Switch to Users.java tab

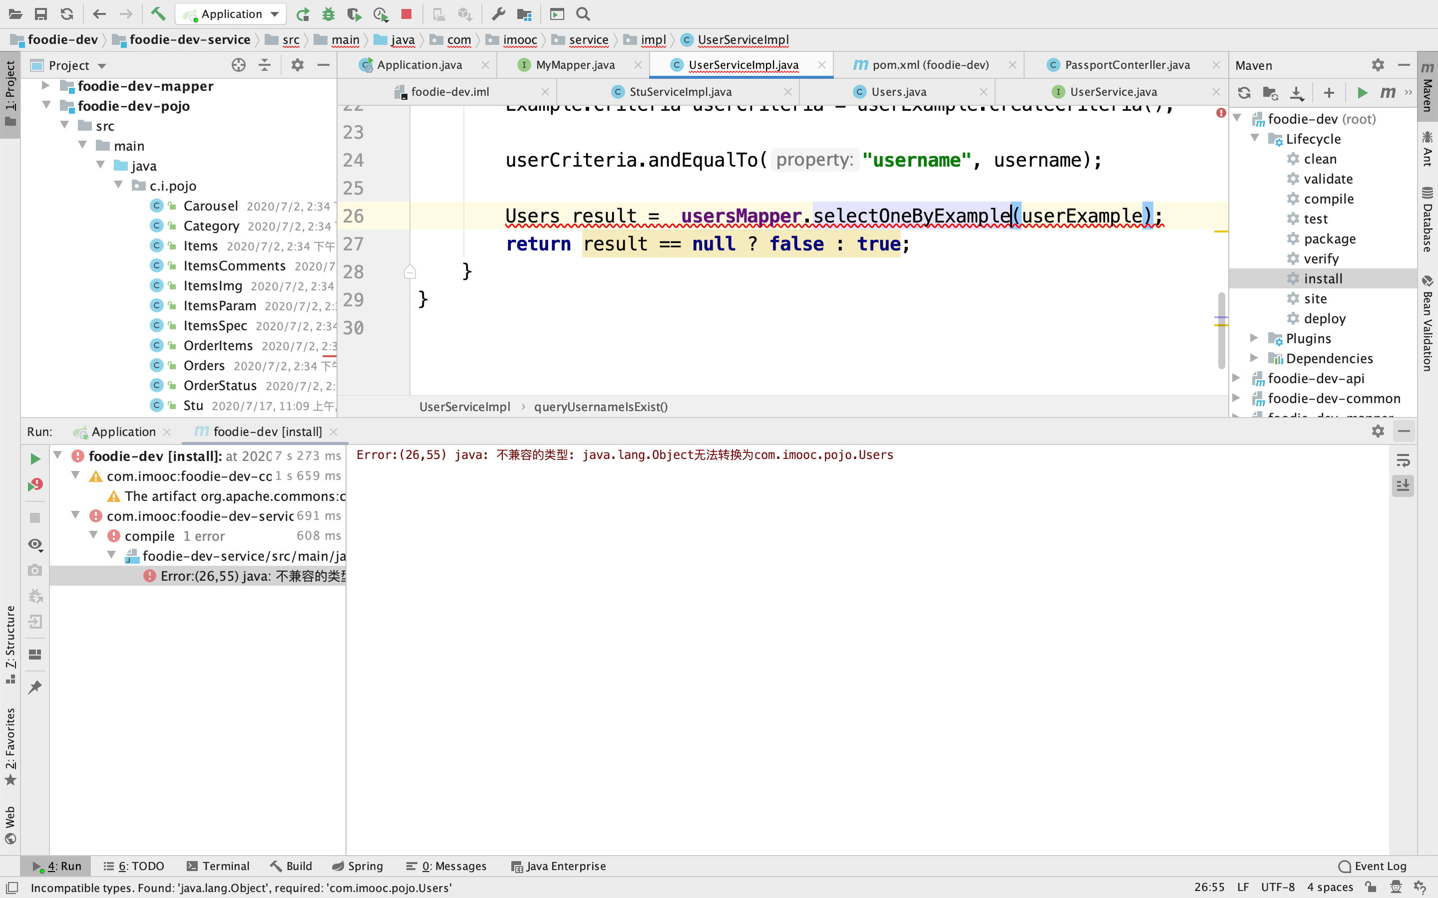[898, 92]
